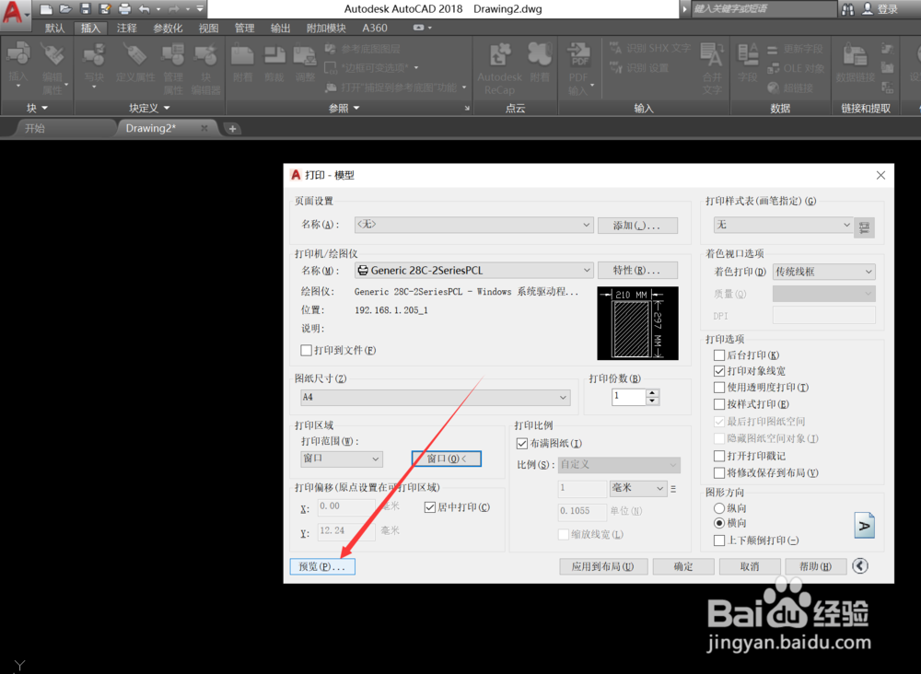Toggle the Fit to paper checkbox
The width and height of the screenshot is (921, 674).
click(x=521, y=443)
